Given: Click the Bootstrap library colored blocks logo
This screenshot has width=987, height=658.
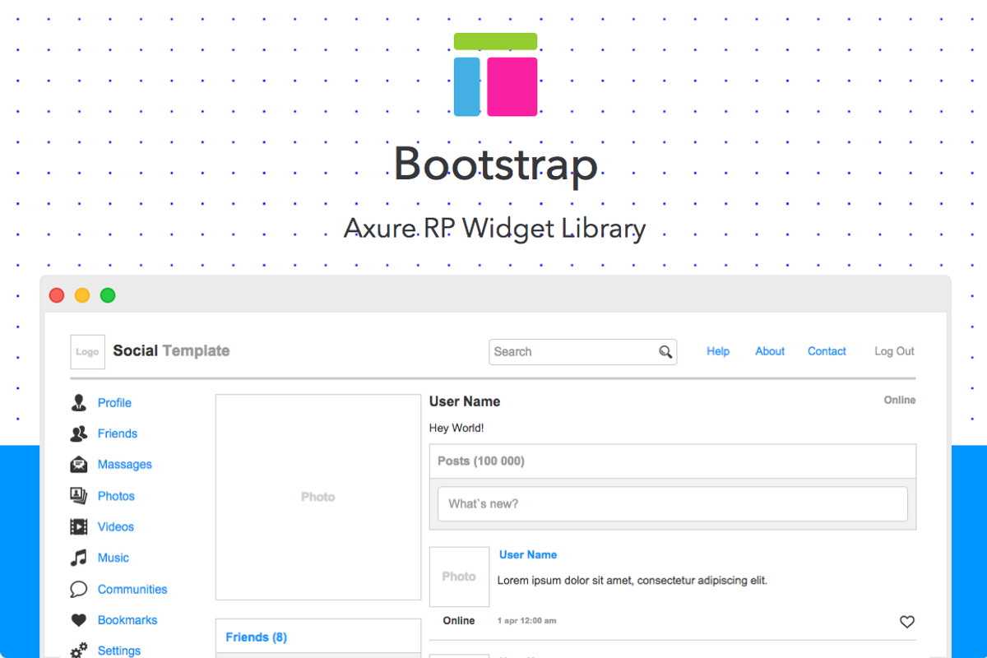Looking at the screenshot, I should 496,74.
